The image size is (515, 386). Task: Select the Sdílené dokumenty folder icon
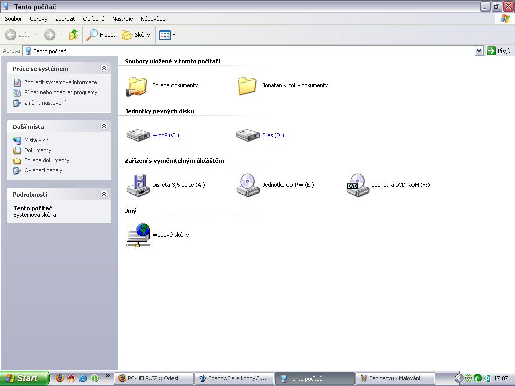tap(137, 86)
